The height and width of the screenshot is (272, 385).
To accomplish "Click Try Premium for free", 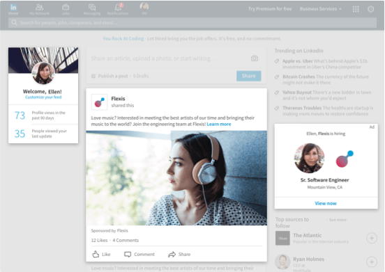I will tap(270, 9).
